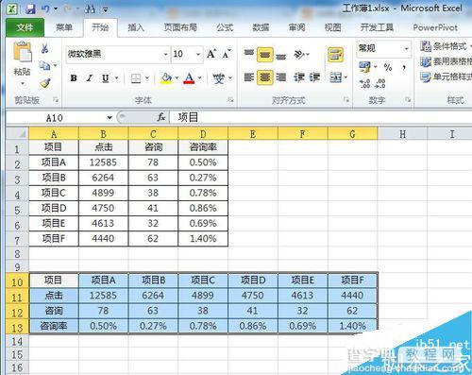Click the Format Painter brush icon
The width and height of the screenshot is (472, 375).
click(45, 83)
